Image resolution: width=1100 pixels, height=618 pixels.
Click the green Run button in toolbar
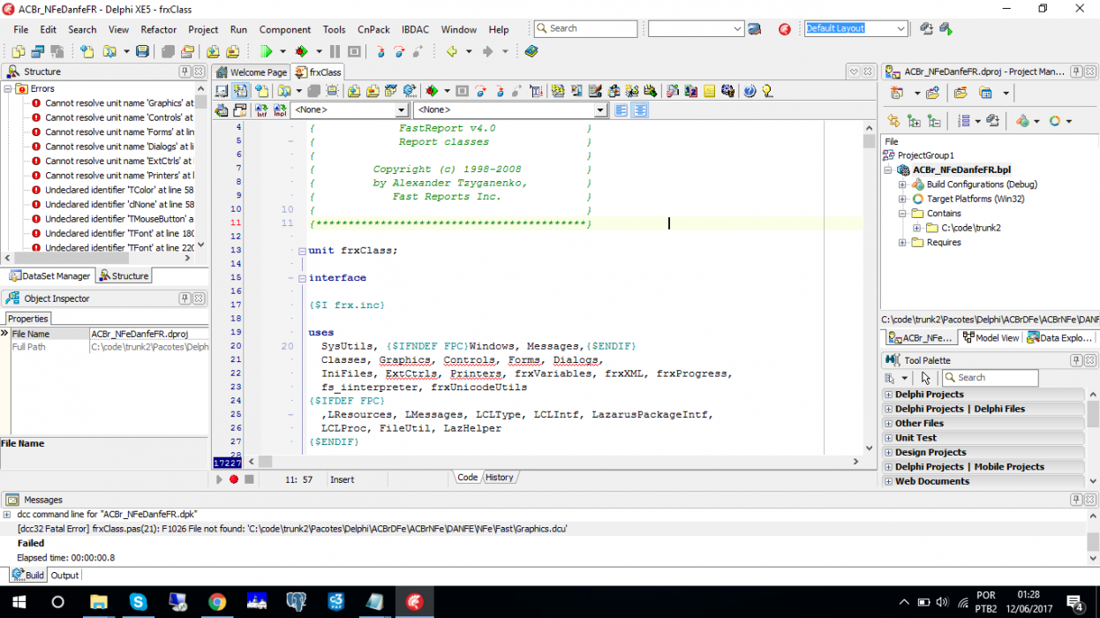tap(267, 52)
